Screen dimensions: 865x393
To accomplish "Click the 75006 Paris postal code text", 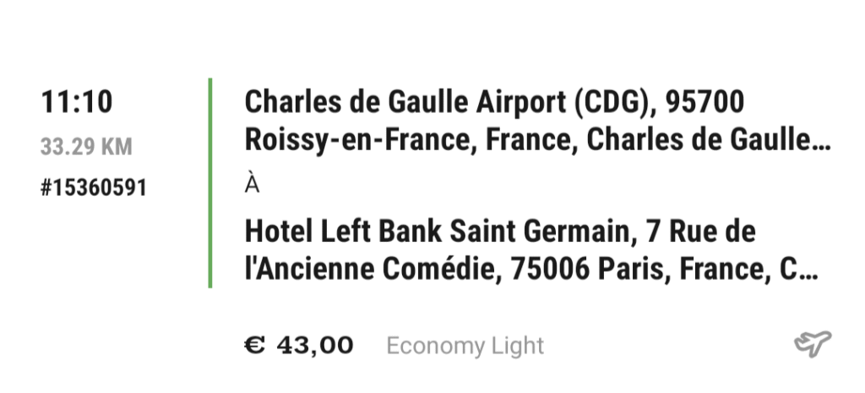I will point(574,271).
